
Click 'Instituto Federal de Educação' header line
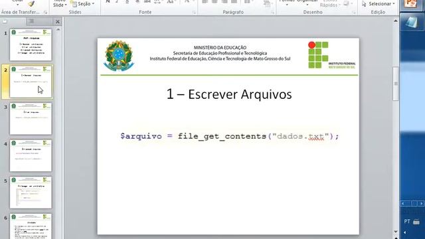click(x=220, y=59)
